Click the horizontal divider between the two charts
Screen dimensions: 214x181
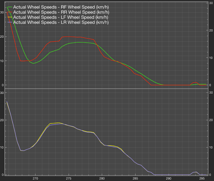(x=106, y=89)
